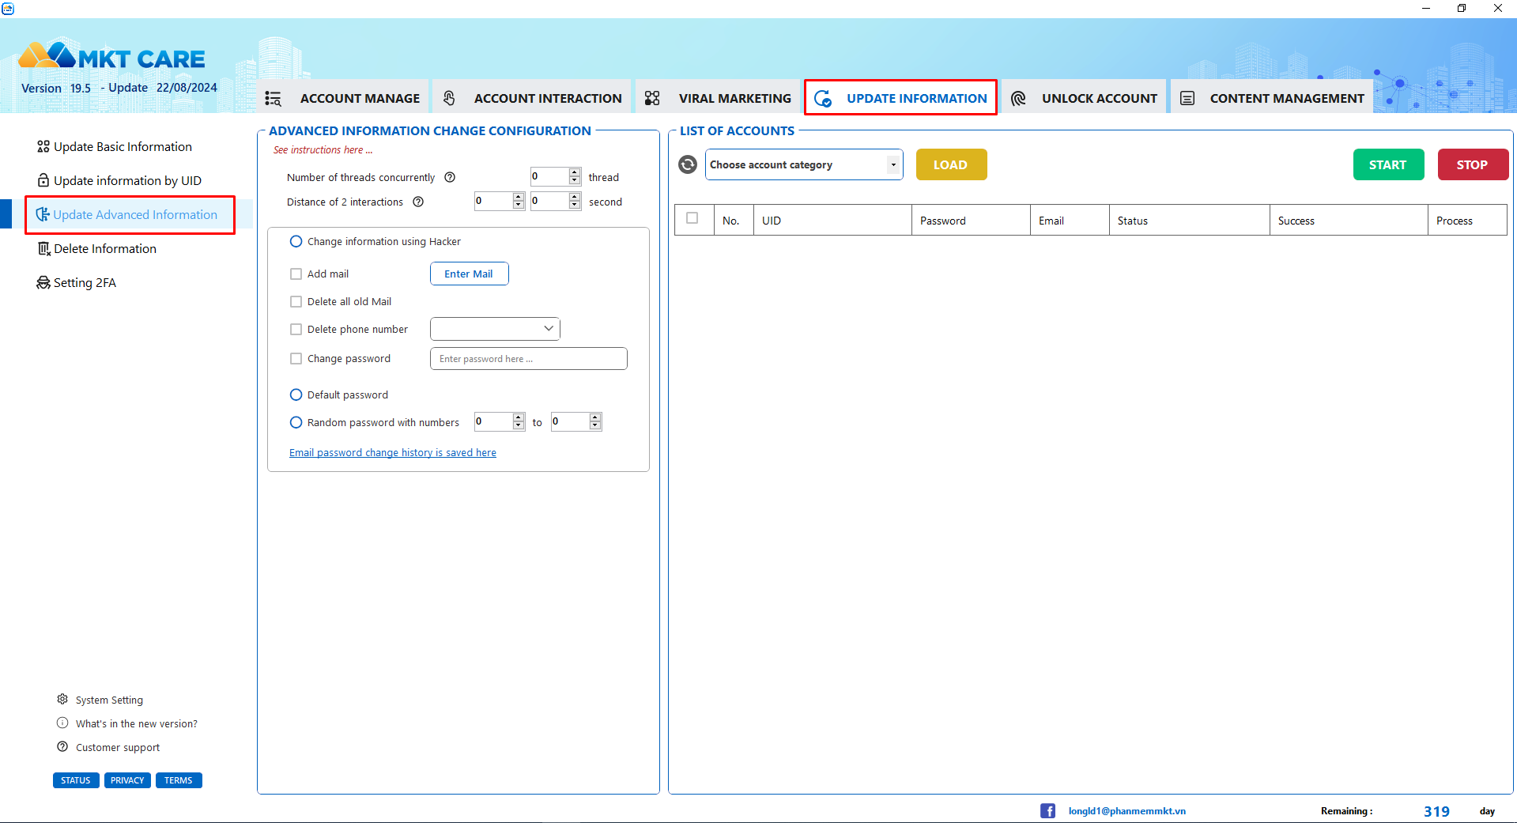Open Email password change history link
The height and width of the screenshot is (823, 1517).
[393, 452]
